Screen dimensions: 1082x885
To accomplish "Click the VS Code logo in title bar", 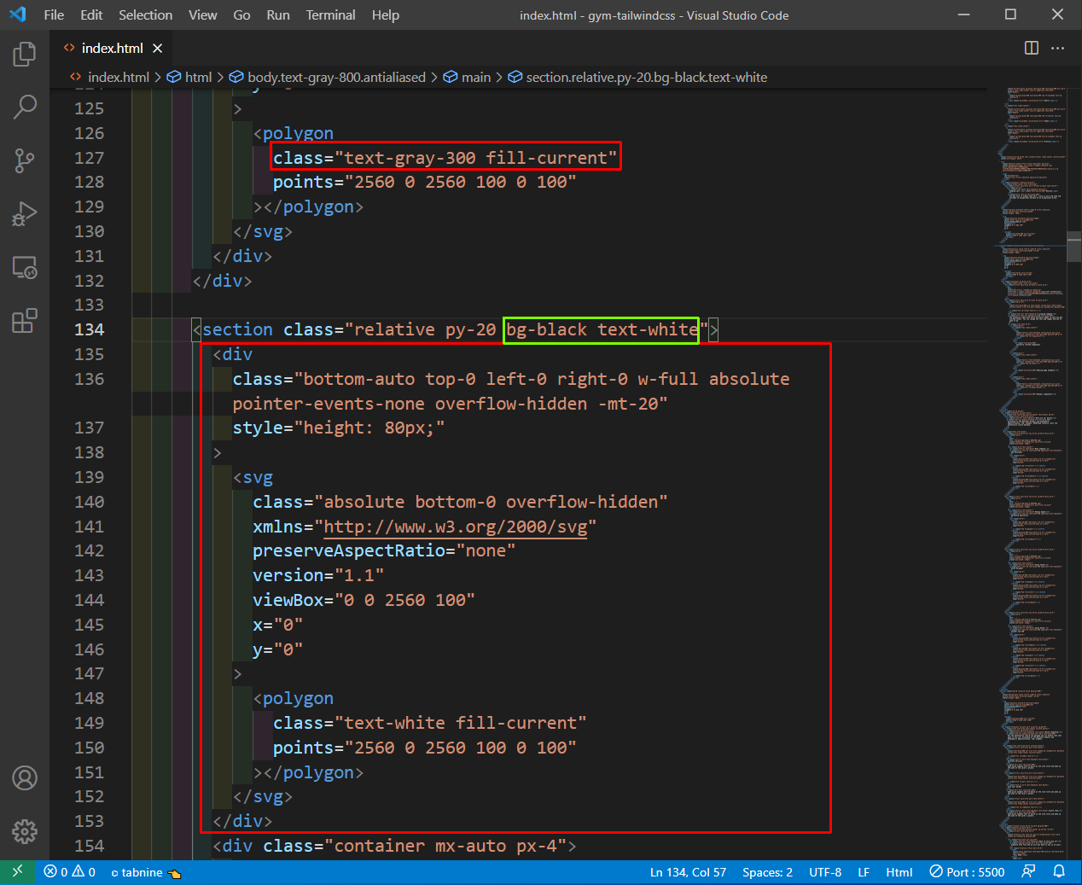I will (17, 15).
